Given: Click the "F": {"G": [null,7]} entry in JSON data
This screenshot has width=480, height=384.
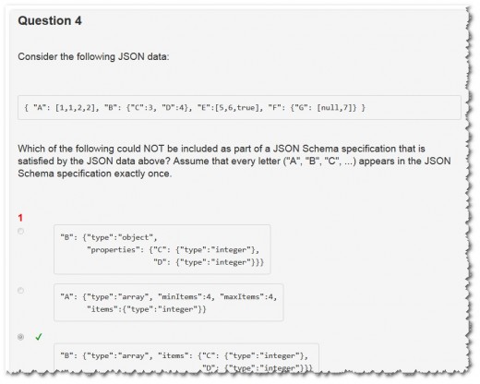Looking at the screenshot, I should point(312,108).
